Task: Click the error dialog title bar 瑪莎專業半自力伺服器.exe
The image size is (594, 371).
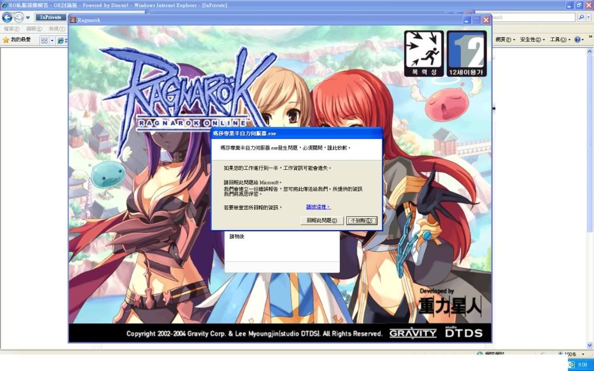Action: pyautogui.click(x=296, y=133)
